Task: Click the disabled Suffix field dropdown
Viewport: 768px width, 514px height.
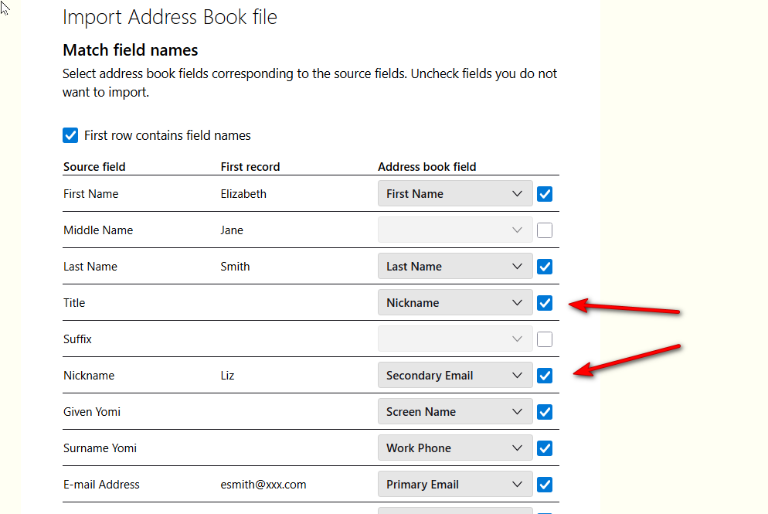Action: (455, 339)
